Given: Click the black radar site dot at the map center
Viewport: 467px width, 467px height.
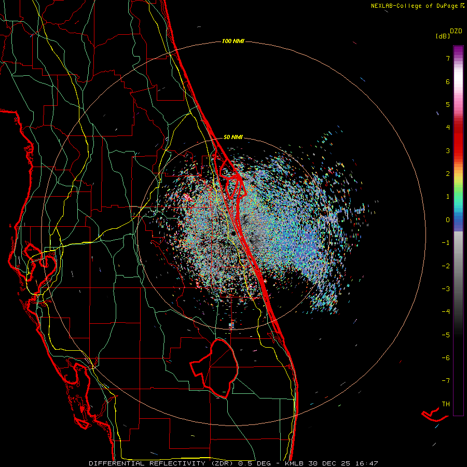Looking at the screenshot, I should [x=233, y=233].
